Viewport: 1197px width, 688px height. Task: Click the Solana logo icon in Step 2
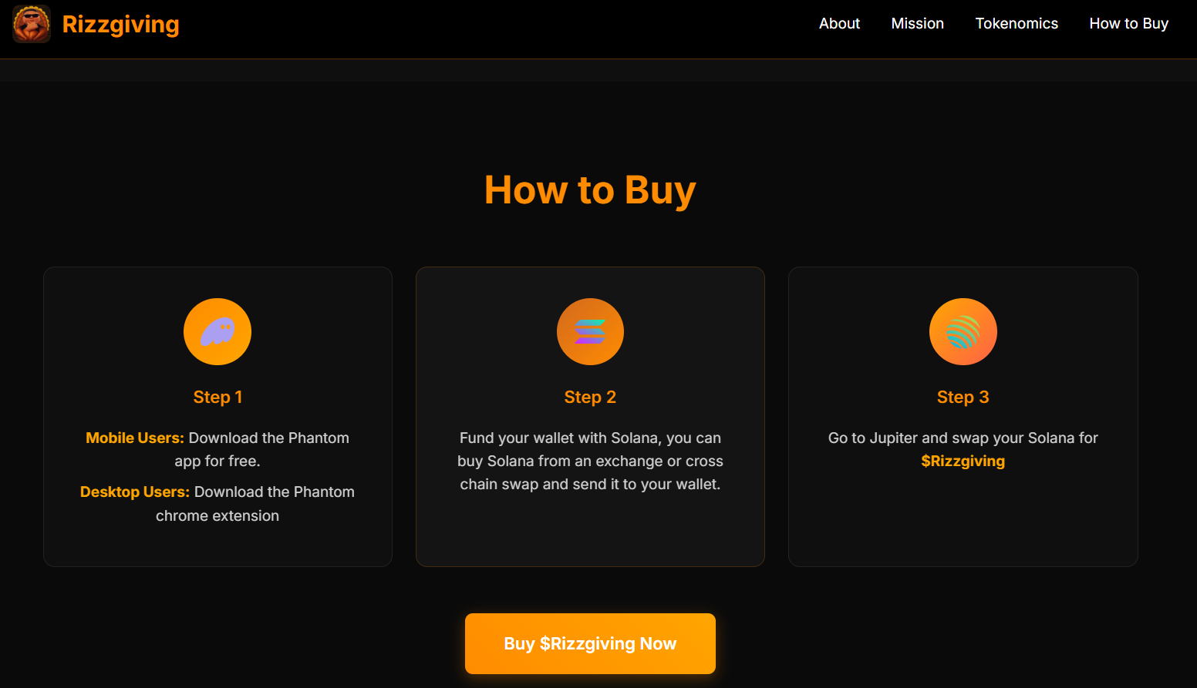coord(590,332)
